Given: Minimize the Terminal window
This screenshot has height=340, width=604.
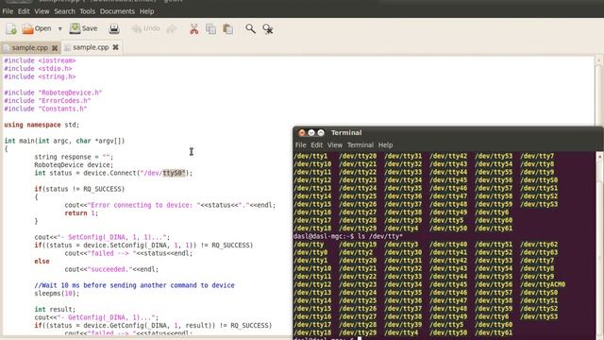Looking at the screenshot, I should pos(311,132).
